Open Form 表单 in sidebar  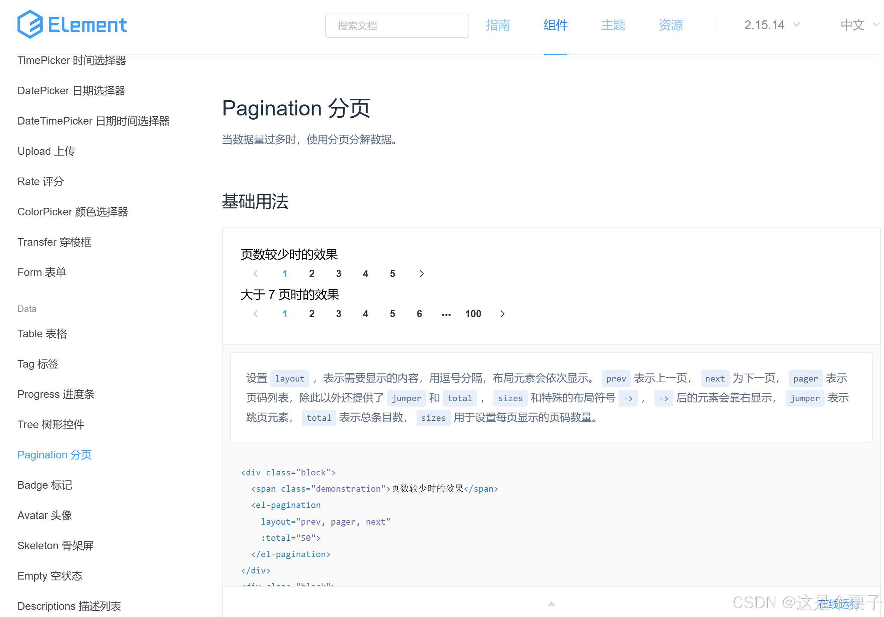click(42, 273)
